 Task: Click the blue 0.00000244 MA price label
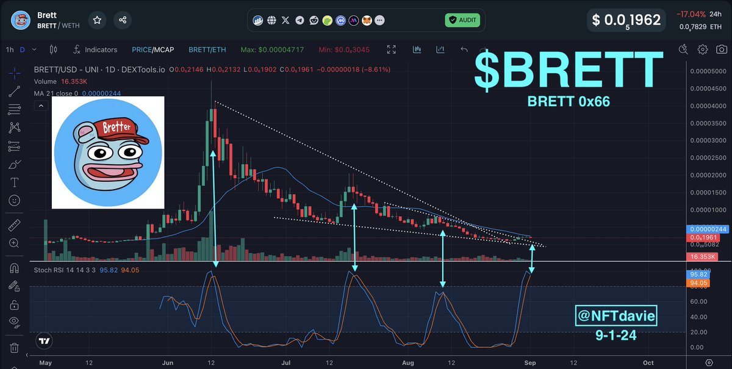tap(708, 229)
